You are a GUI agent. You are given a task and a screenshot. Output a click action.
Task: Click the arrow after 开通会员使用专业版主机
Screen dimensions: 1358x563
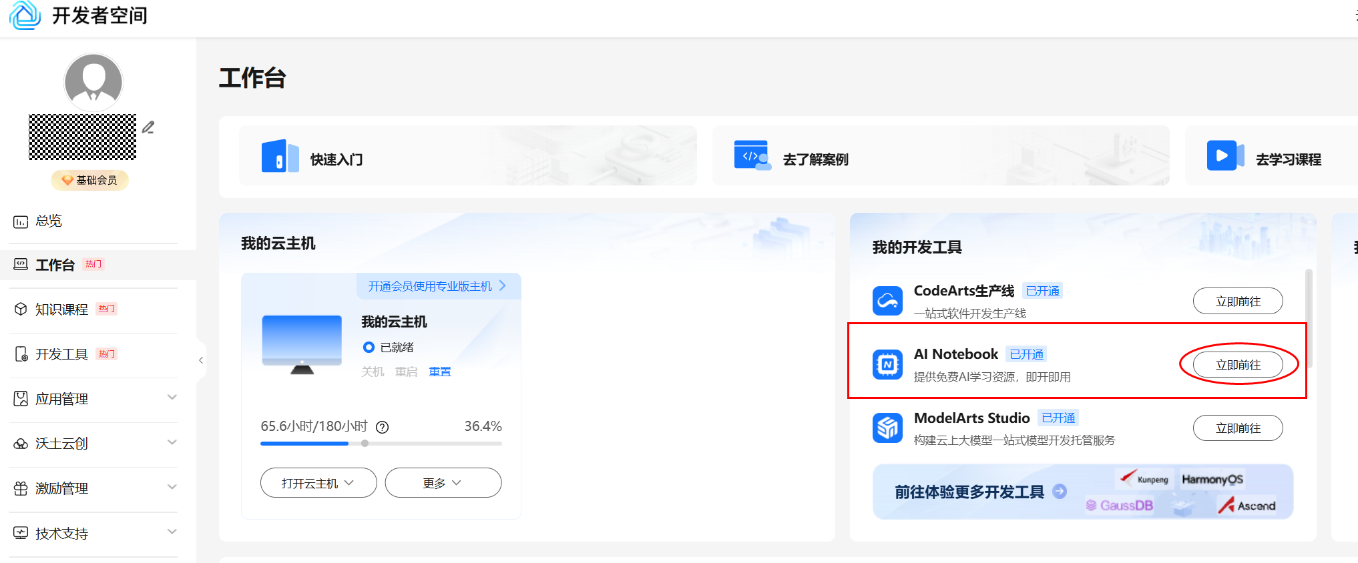click(503, 286)
